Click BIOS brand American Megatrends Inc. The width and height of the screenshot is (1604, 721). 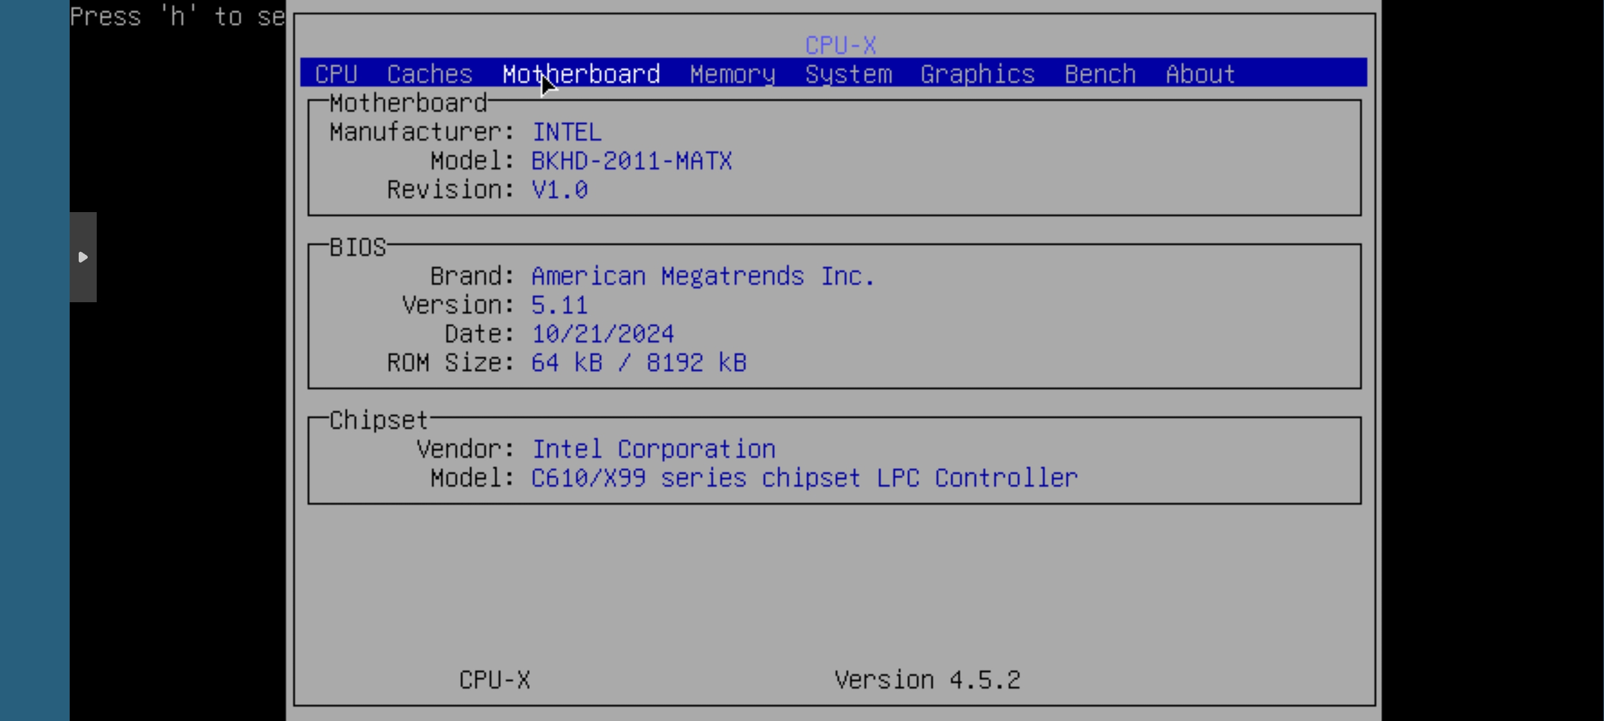pyautogui.click(x=702, y=276)
